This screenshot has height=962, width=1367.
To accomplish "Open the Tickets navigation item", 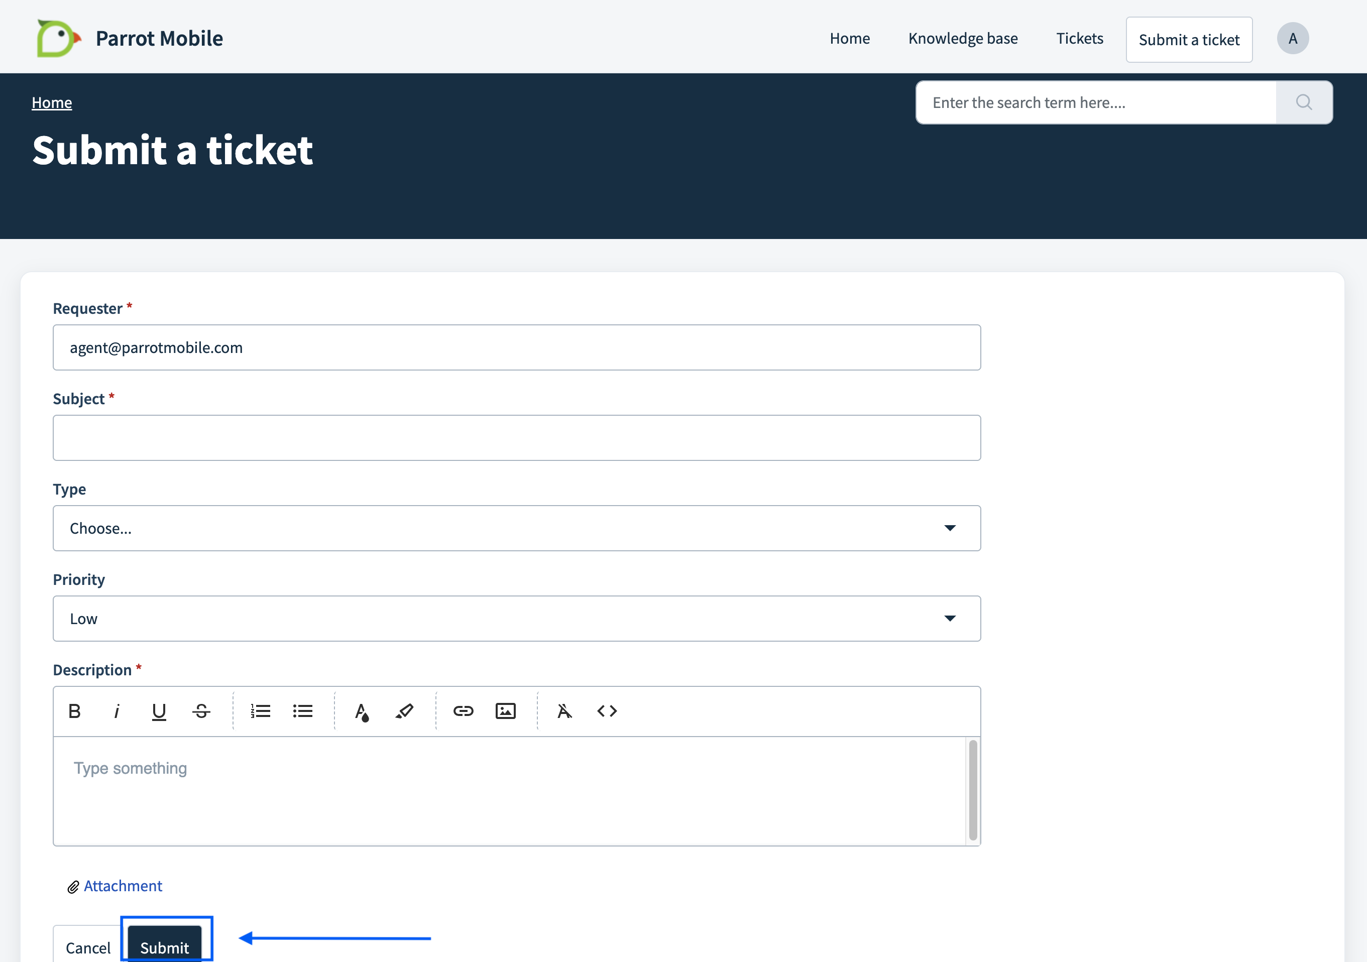I will click(x=1079, y=39).
